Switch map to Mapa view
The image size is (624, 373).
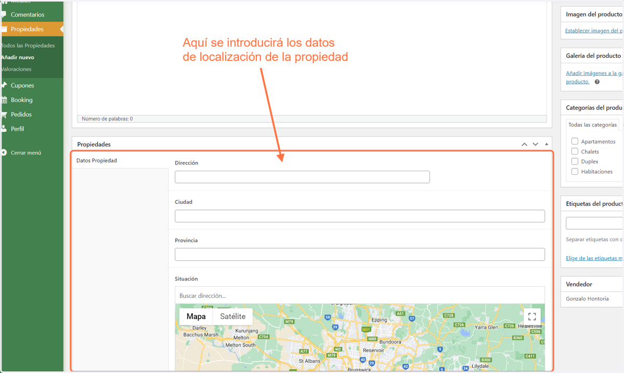(x=196, y=316)
